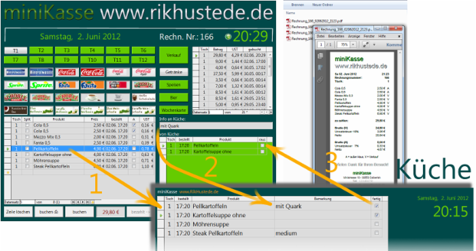Click the invoice list vertical scrollbar
This screenshot has width=476, height=251.
(270, 80)
